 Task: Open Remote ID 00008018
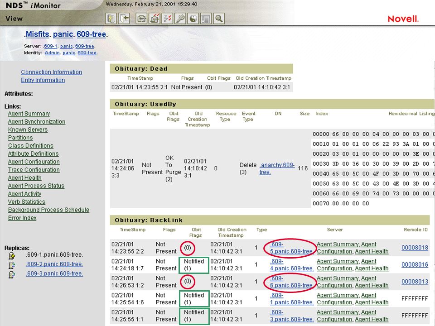tap(415, 248)
